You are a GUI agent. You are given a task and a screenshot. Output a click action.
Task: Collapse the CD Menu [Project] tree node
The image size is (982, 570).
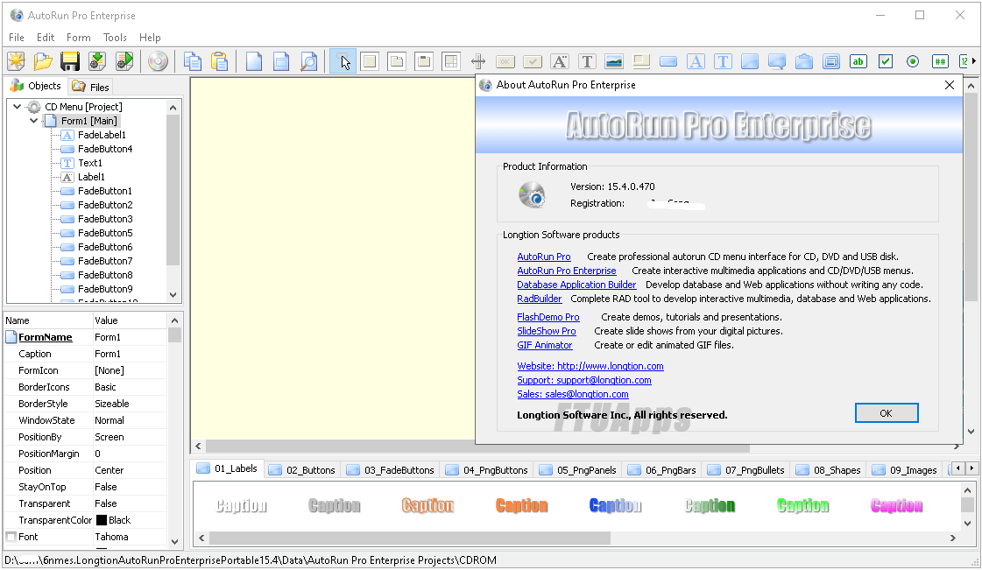coord(18,106)
